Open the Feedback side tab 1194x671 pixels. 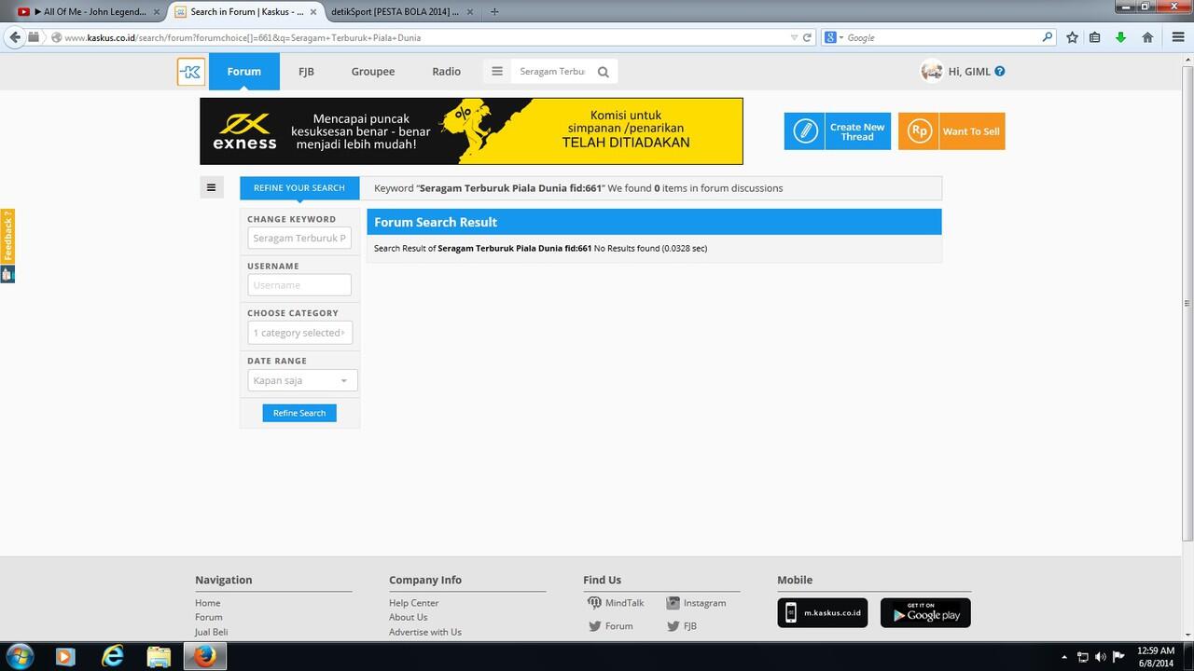tap(7, 236)
